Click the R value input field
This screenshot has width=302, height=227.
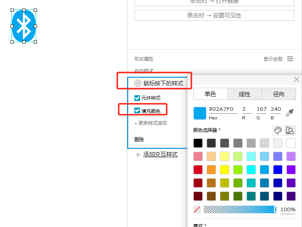click(247, 109)
